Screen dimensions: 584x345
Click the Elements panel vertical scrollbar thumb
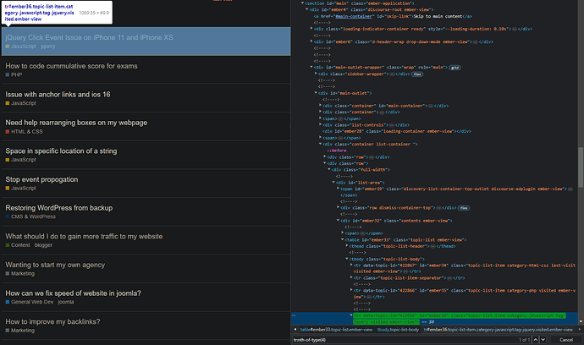pos(581,167)
